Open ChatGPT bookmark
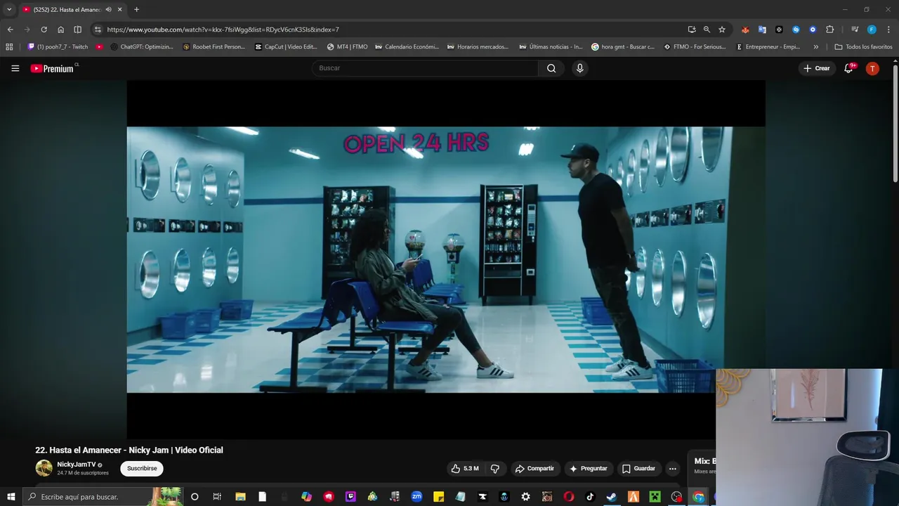Image resolution: width=899 pixels, height=506 pixels. pyautogui.click(x=141, y=47)
